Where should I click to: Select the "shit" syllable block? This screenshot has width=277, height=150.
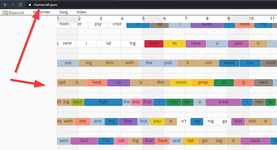click(252, 121)
